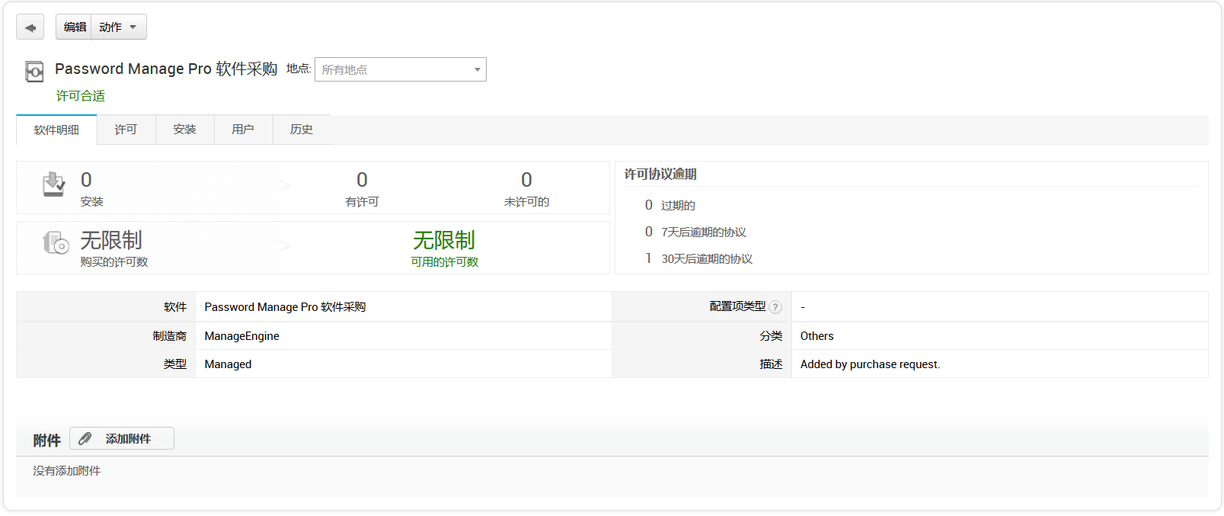
Task: Switch to the 历史 tab
Action: tap(302, 130)
